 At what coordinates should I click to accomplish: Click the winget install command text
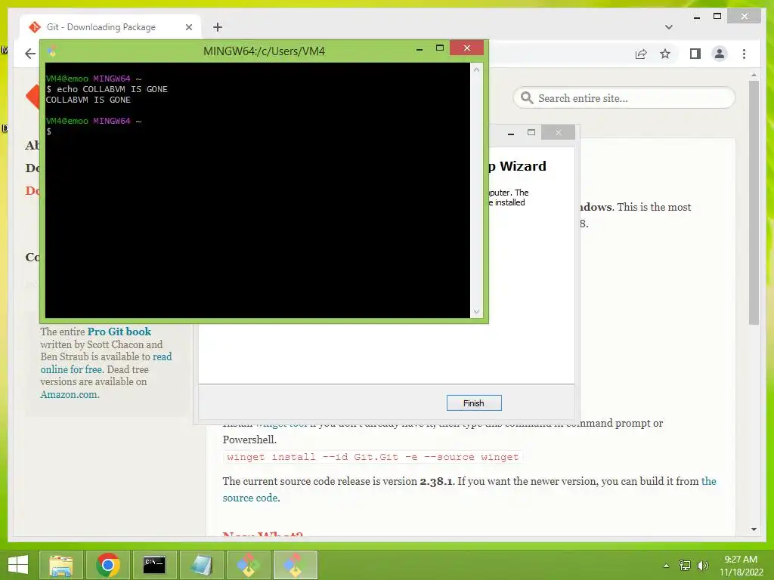click(373, 457)
